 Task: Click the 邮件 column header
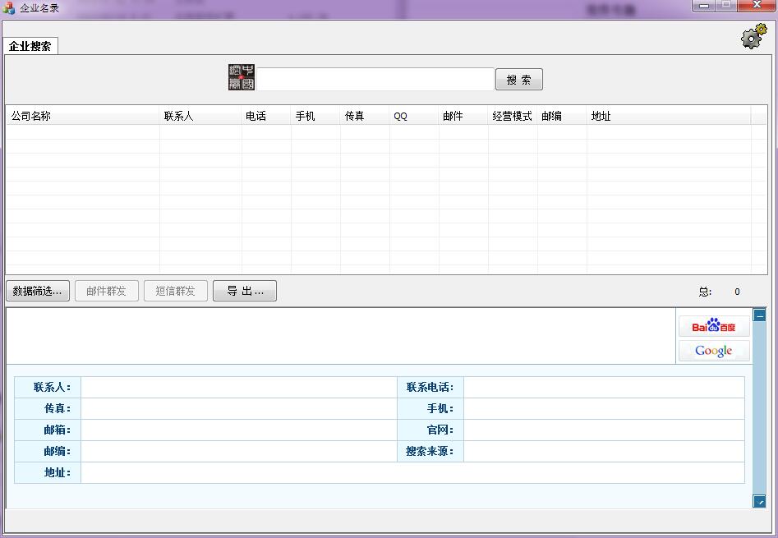[x=463, y=116]
